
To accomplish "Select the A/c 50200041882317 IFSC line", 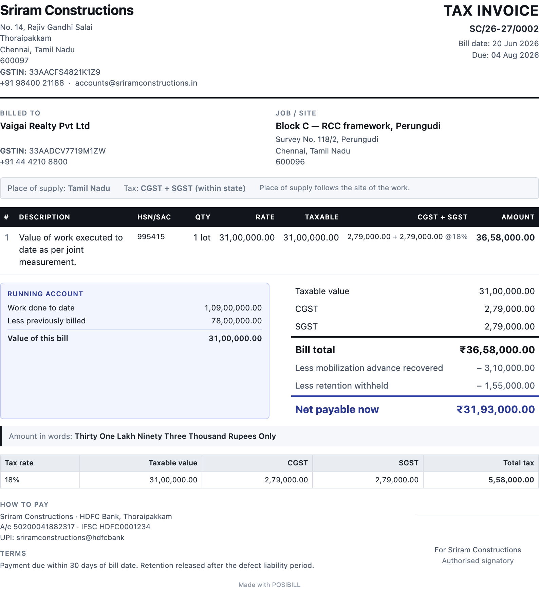I will (x=75, y=527).
